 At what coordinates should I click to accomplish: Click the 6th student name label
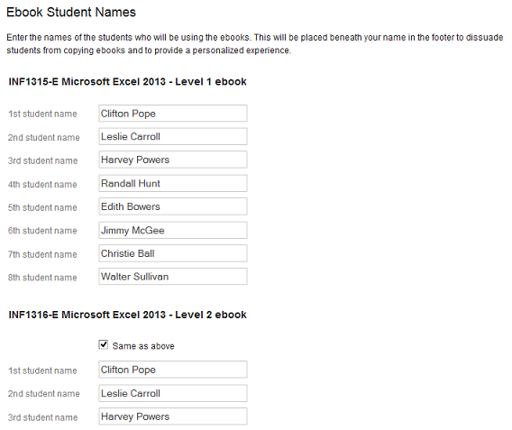pyautogui.click(x=42, y=231)
